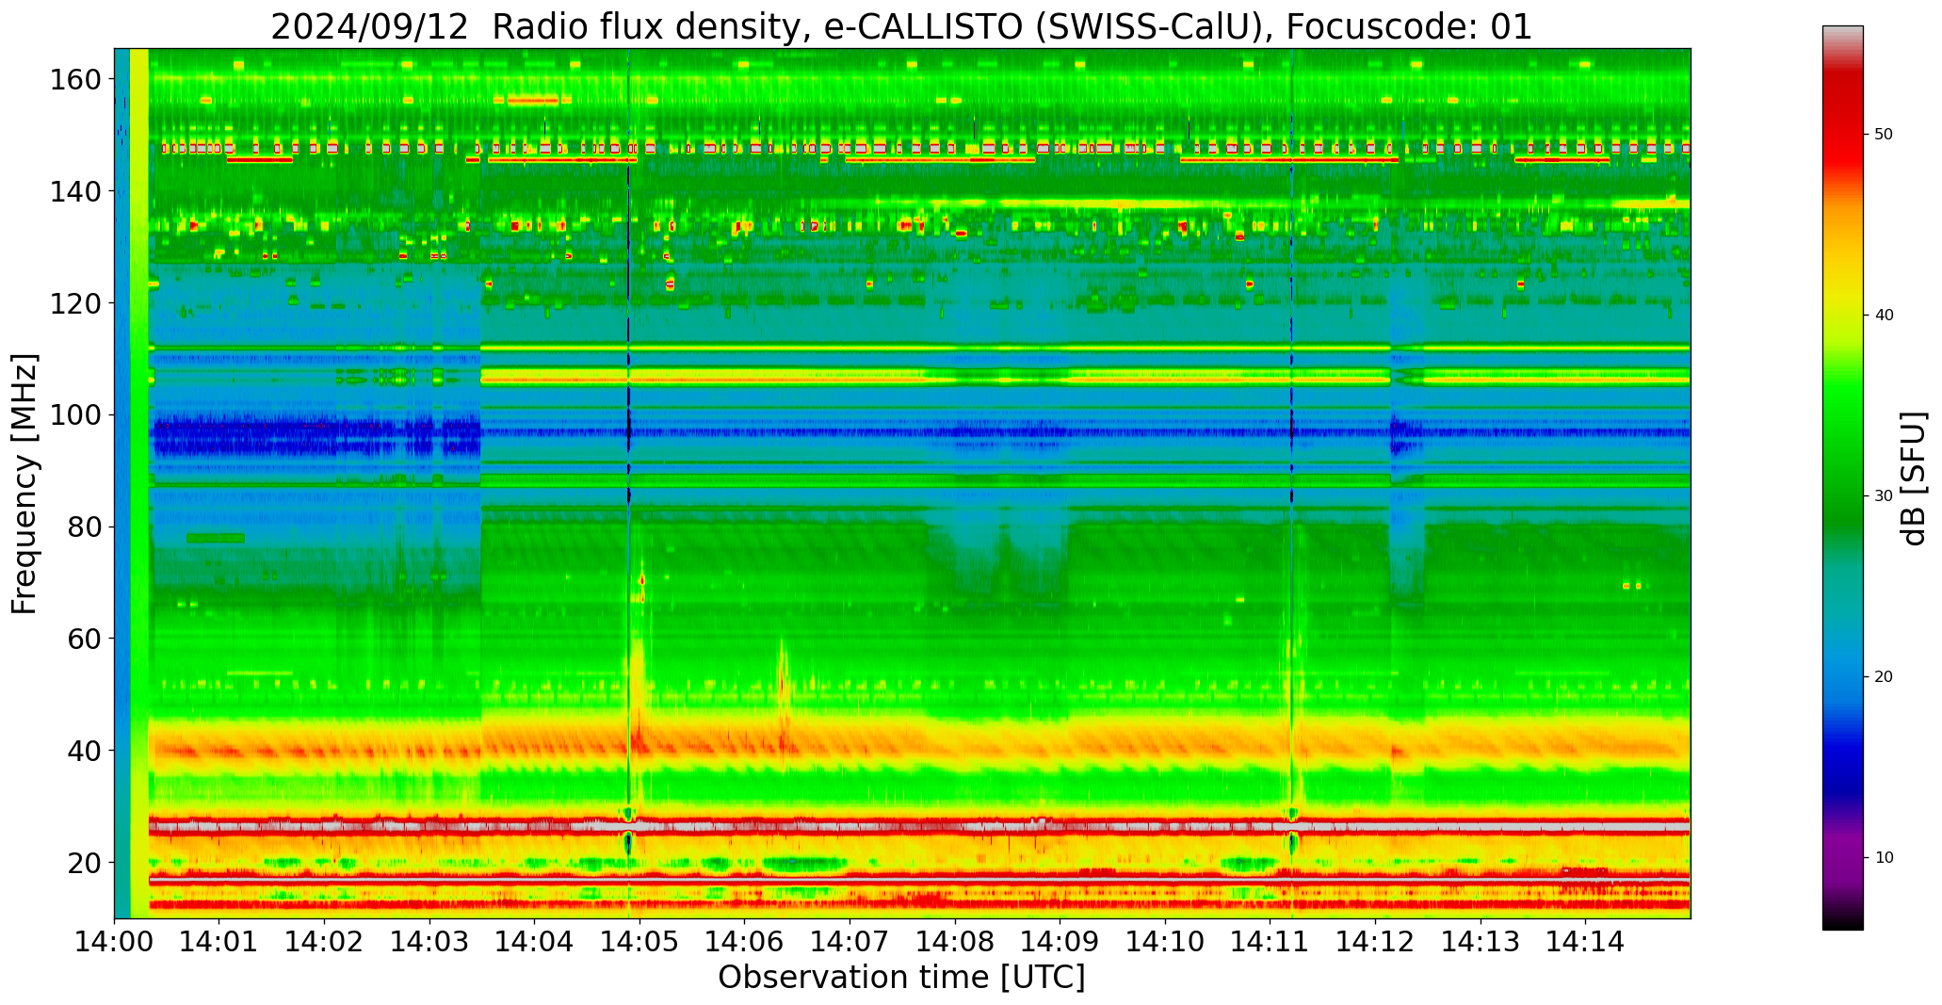Click the burst streak near 14:06:20
The height and width of the screenshot is (1005, 1942).
tap(783, 692)
